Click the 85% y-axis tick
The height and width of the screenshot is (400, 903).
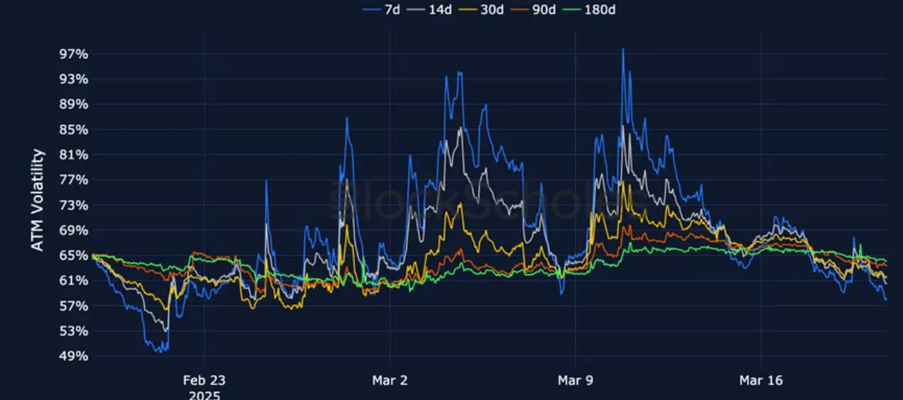(x=74, y=129)
